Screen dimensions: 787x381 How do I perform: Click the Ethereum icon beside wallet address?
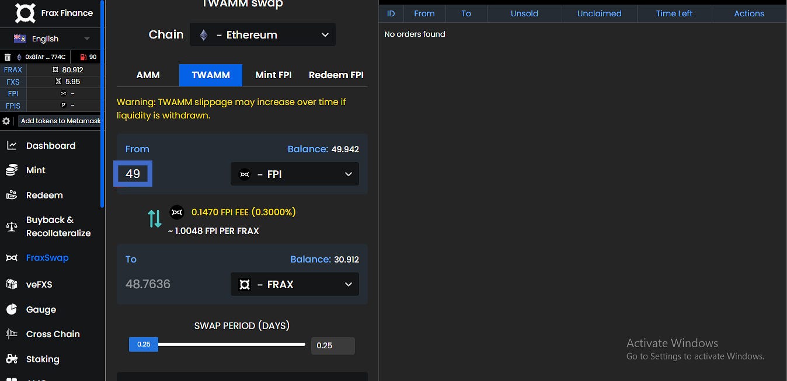coord(19,57)
